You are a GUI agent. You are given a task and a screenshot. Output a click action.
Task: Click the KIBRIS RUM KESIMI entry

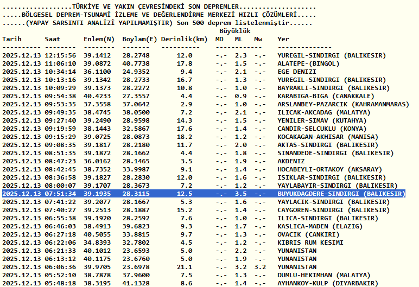(x=310, y=243)
